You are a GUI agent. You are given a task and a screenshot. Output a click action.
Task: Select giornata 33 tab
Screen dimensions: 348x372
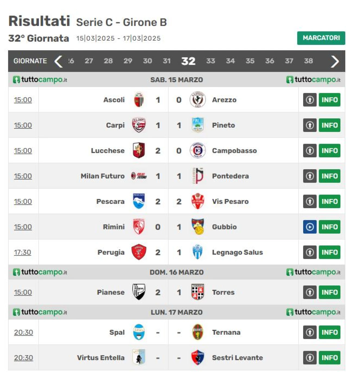(211, 61)
